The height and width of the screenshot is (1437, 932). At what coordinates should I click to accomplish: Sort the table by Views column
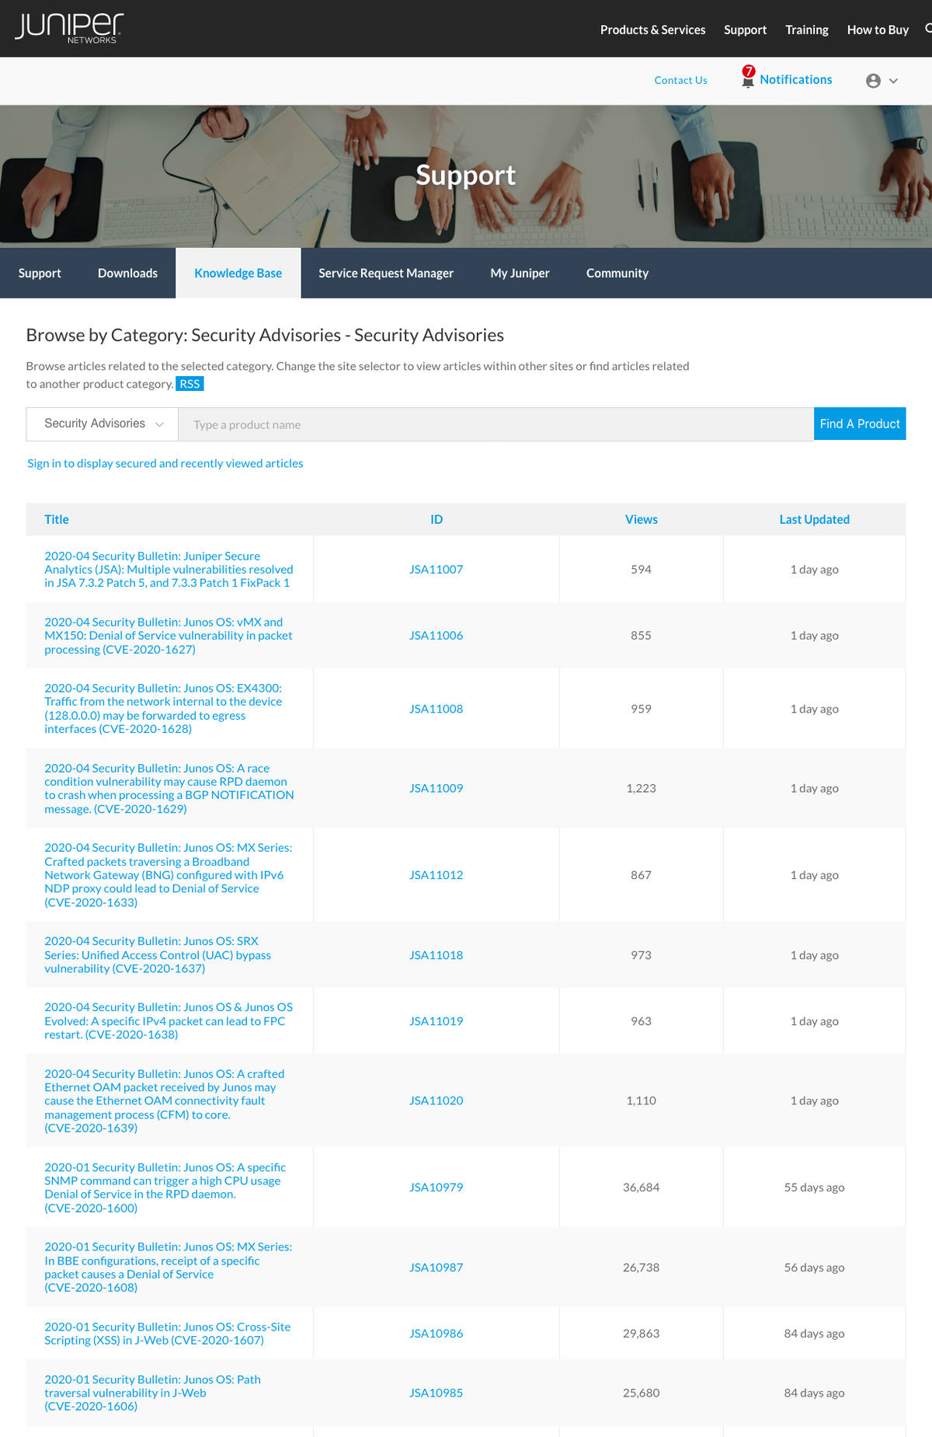(x=641, y=519)
